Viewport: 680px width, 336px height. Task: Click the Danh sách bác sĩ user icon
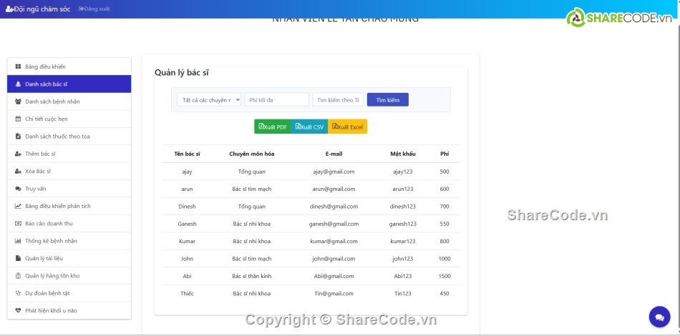tap(18, 84)
